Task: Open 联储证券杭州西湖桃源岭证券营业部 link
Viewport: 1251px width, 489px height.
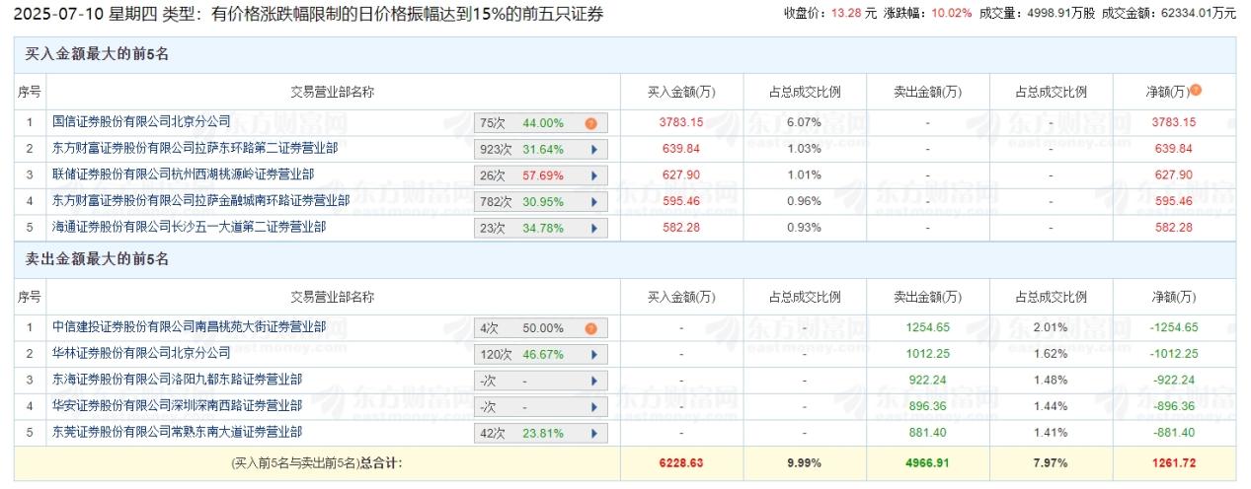Action: click(x=183, y=175)
